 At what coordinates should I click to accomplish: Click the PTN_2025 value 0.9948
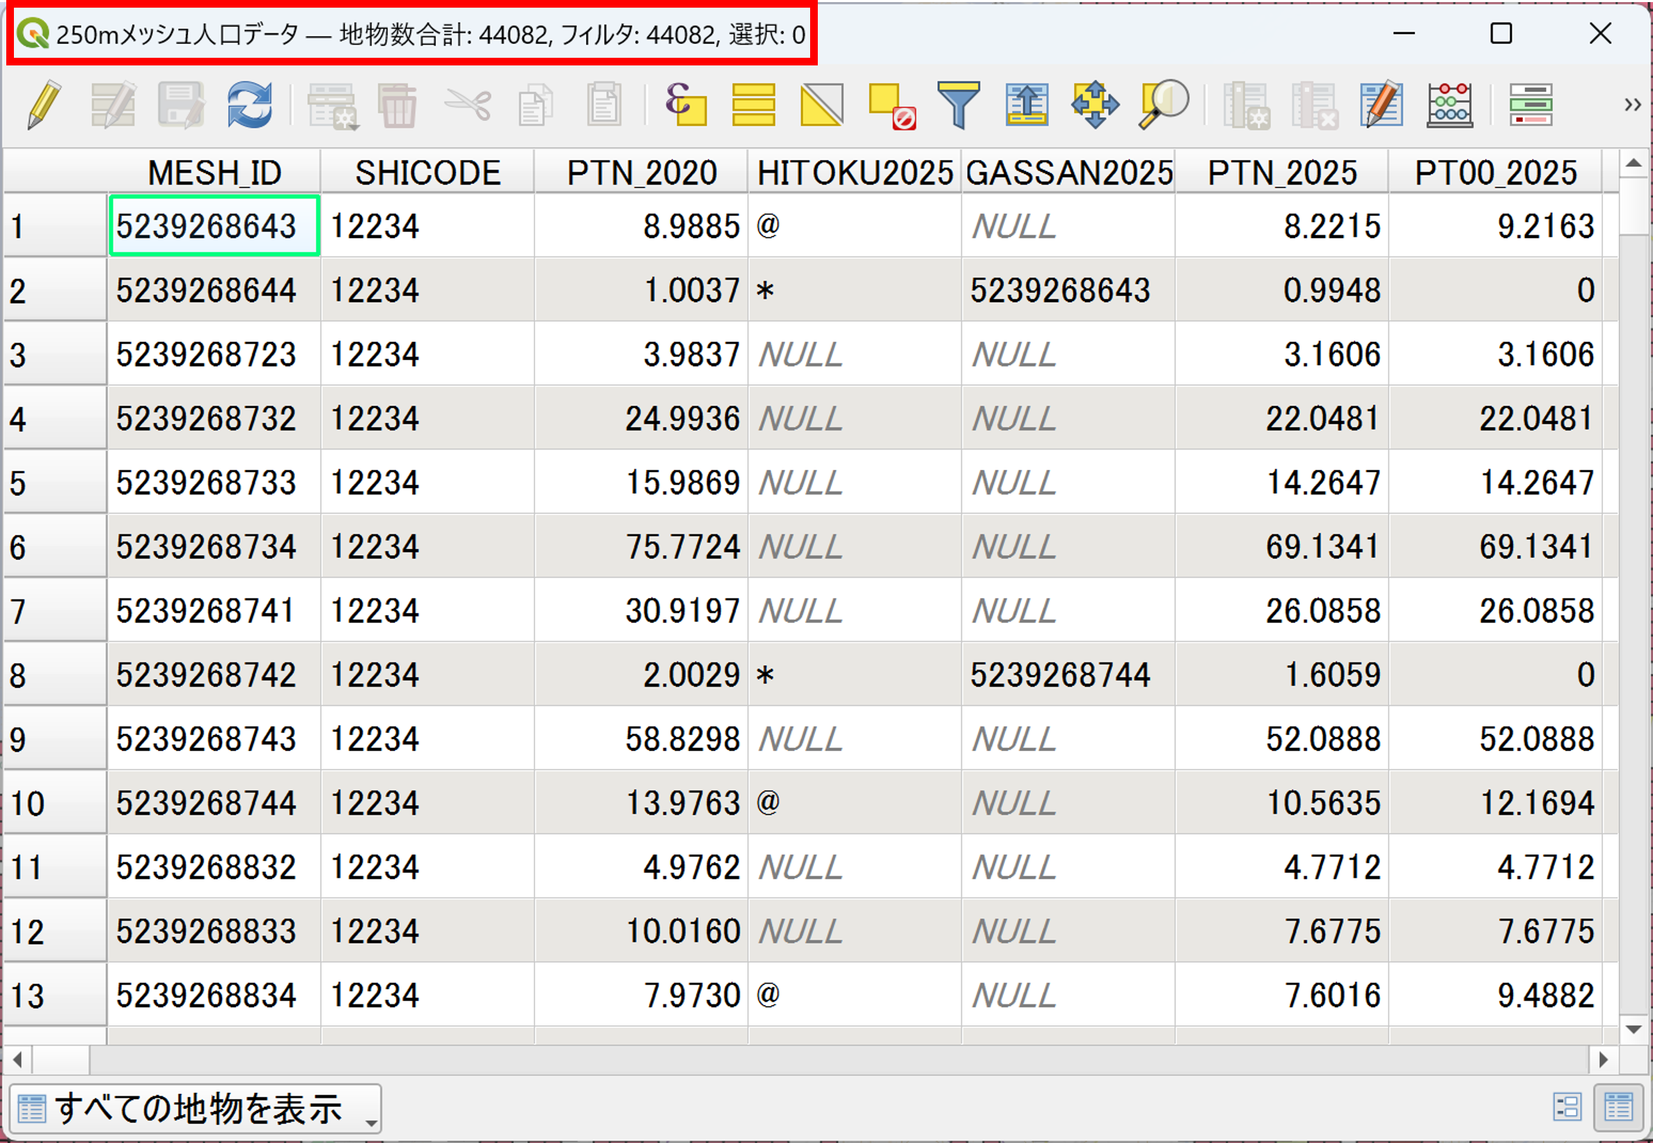1282,290
